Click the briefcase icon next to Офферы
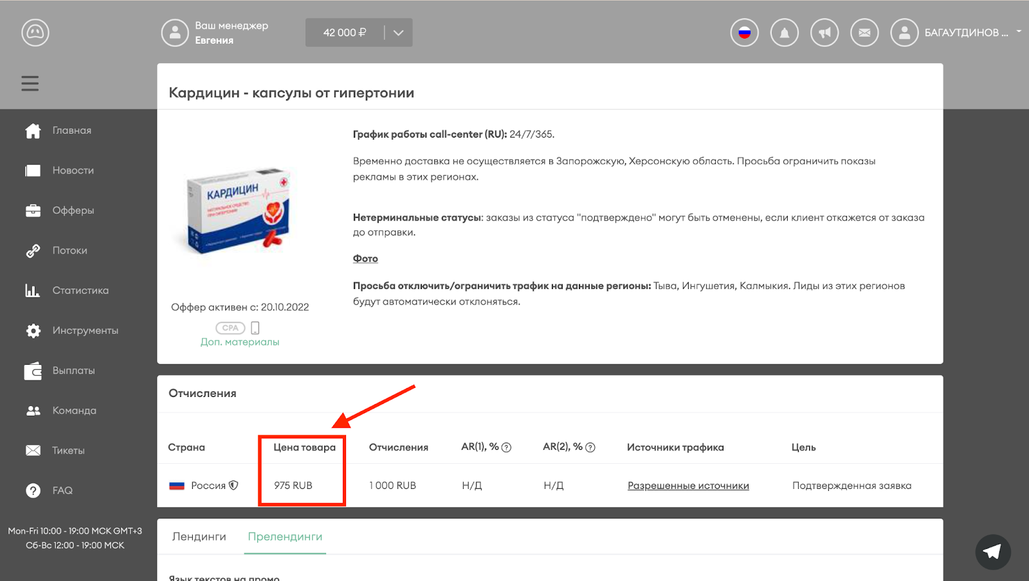Screen dimensions: 1029x581 33,210
